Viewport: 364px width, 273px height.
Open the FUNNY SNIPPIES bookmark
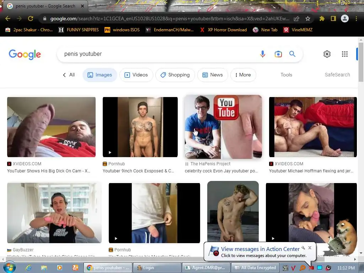79,30
